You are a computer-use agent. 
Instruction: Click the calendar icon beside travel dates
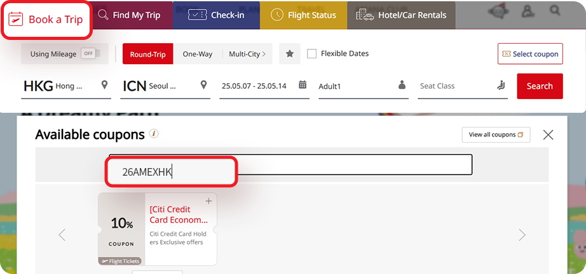(303, 85)
